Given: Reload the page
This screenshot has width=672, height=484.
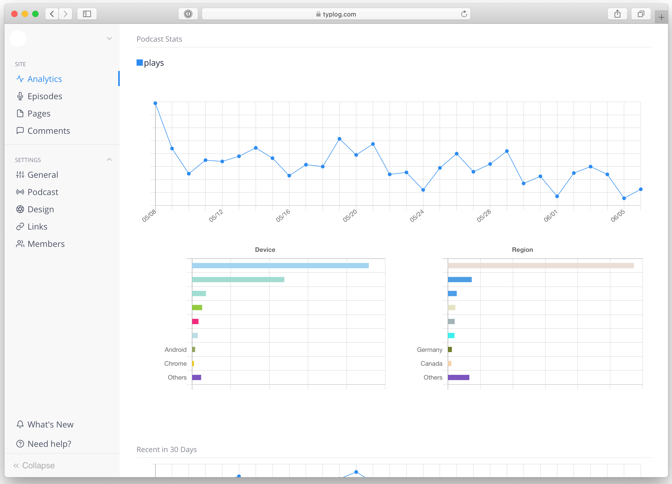Looking at the screenshot, I should [464, 14].
